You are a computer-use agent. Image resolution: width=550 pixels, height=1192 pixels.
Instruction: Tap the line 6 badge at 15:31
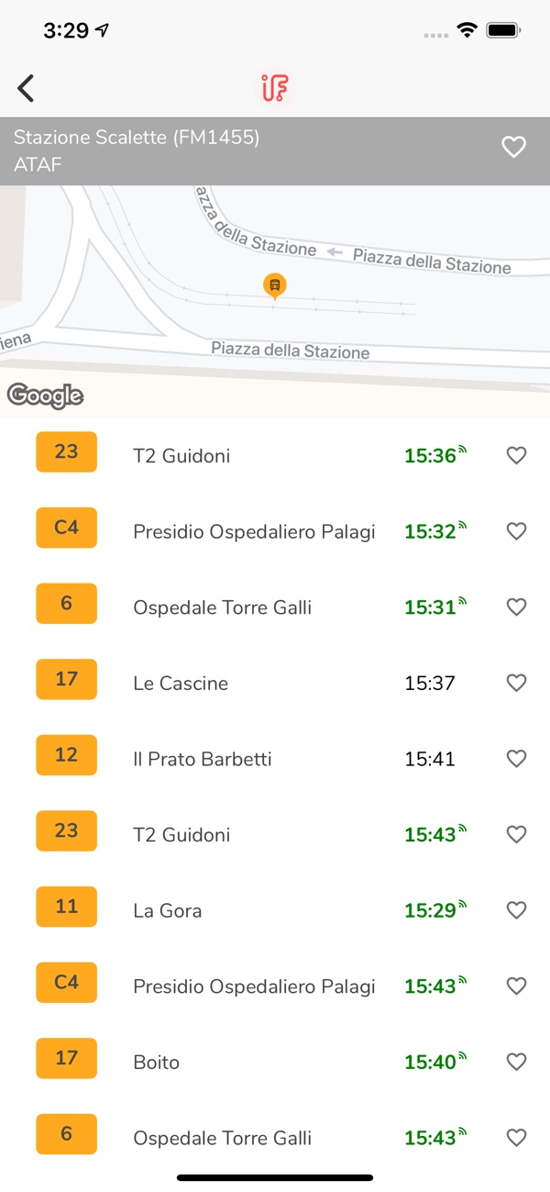66,604
